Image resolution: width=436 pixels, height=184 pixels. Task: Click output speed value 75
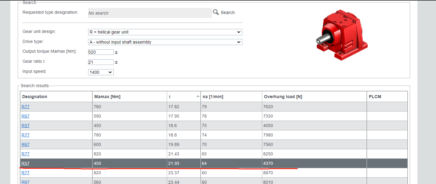tap(204, 126)
